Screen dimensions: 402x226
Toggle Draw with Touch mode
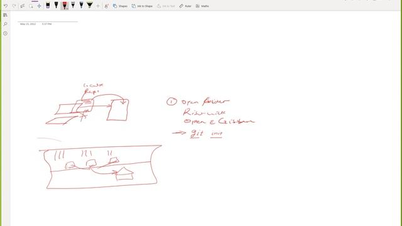[106, 6]
